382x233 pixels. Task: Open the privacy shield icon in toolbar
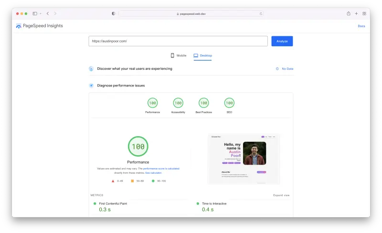click(x=114, y=14)
